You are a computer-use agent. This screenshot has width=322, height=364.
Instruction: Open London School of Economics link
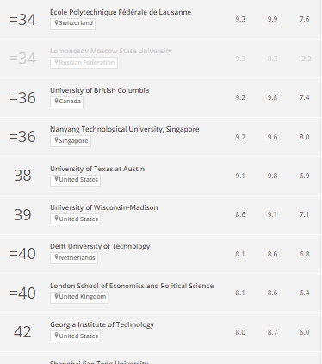pyautogui.click(x=132, y=286)
